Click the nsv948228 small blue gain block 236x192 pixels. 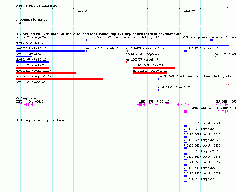pyautogui.click(x=211, y=40)
